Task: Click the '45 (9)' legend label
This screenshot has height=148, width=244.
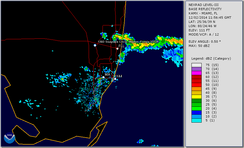Action: (211, 89)
